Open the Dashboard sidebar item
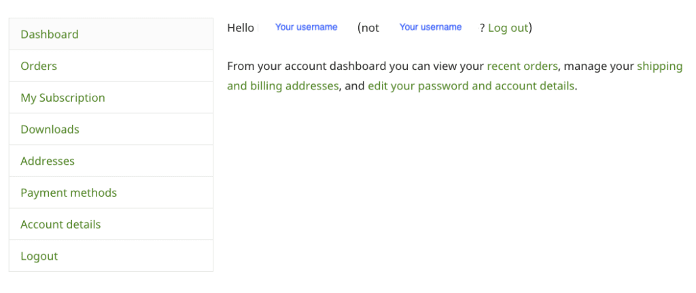Screen dimensions: 696x293 (50, 35)
